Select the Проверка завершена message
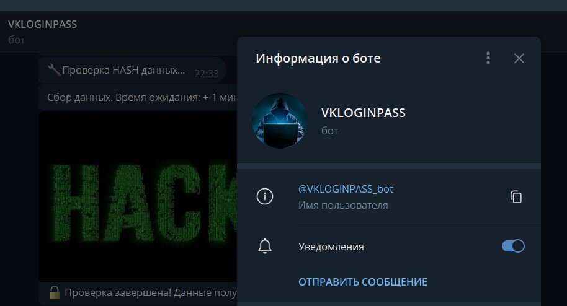 click(x=138, y=292)
